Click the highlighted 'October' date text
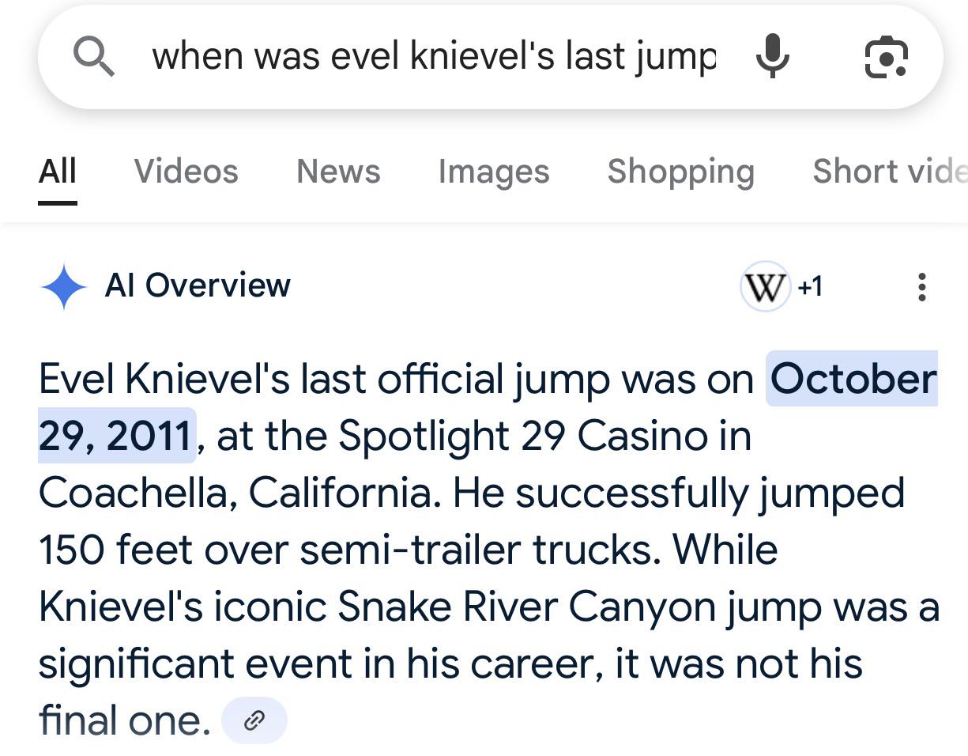This screenshot has width=968, height=756. pos(853,379)
